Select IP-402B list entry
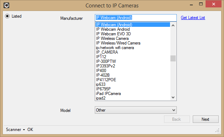This screenshot has height=137, width=224. click(x=133, y=75)
